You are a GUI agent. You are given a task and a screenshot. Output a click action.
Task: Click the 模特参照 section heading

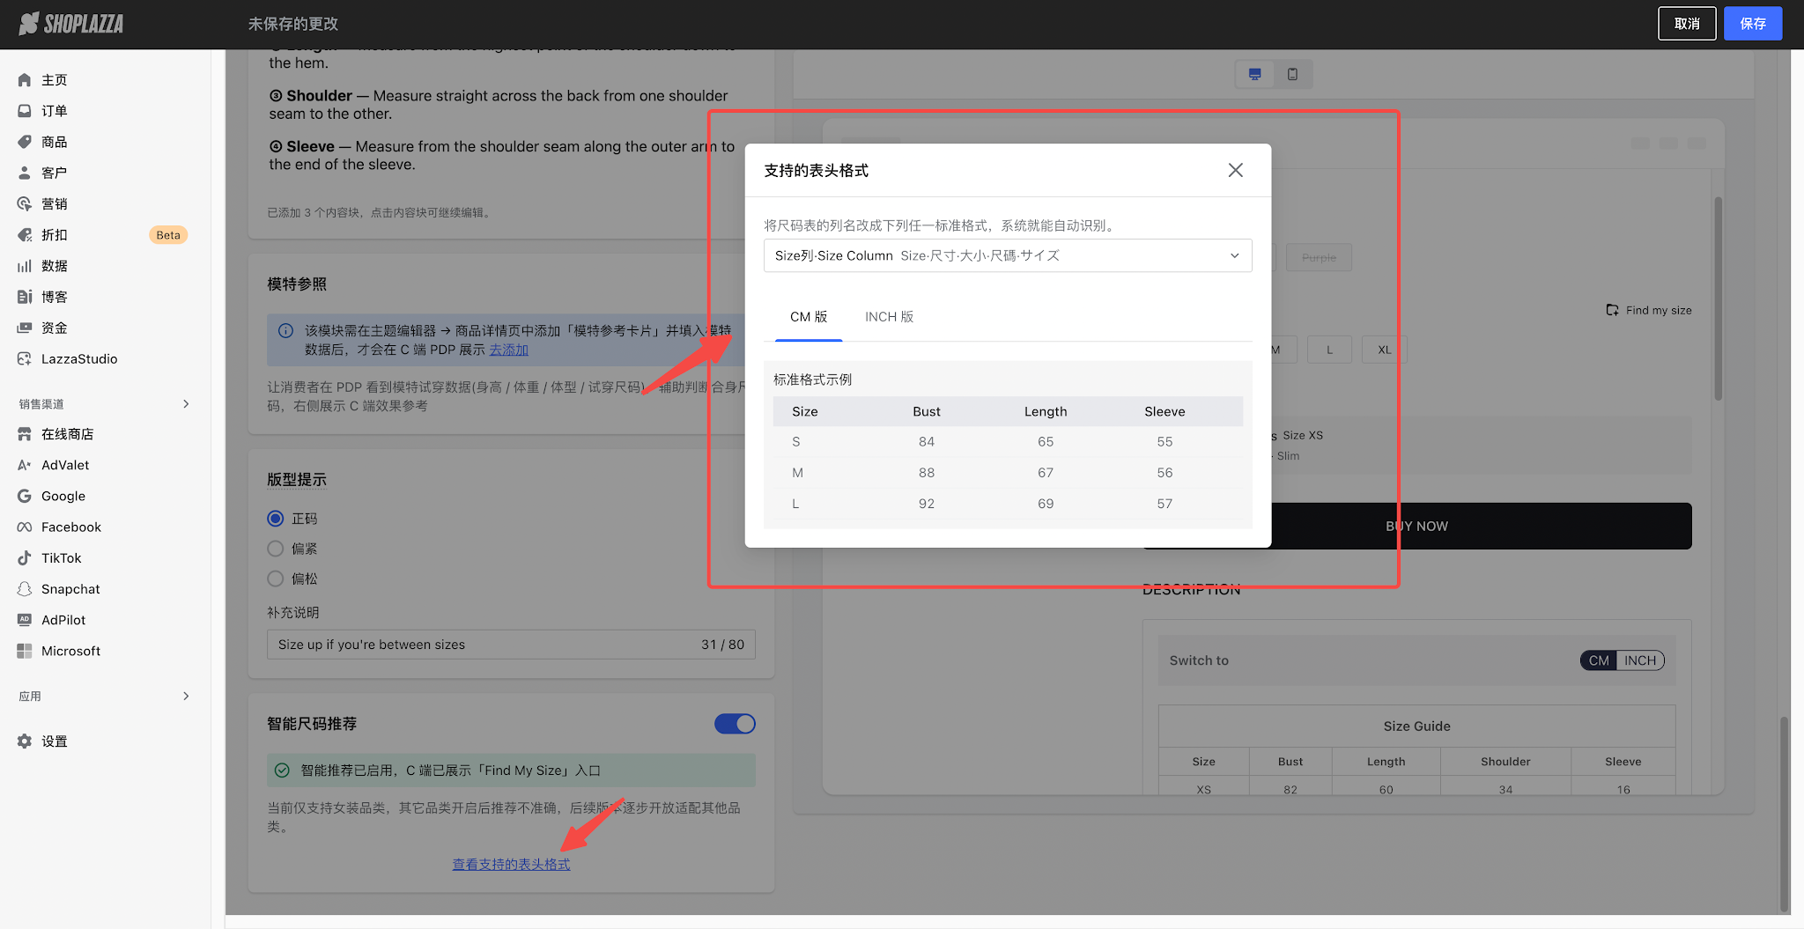coord(297,284)
